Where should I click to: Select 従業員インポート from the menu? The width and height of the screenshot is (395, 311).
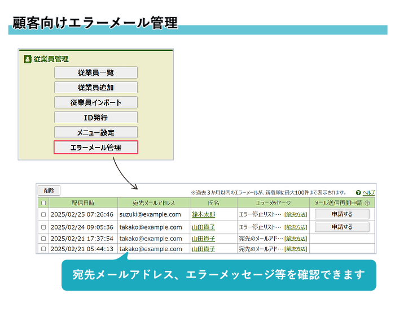click(96, 102)
